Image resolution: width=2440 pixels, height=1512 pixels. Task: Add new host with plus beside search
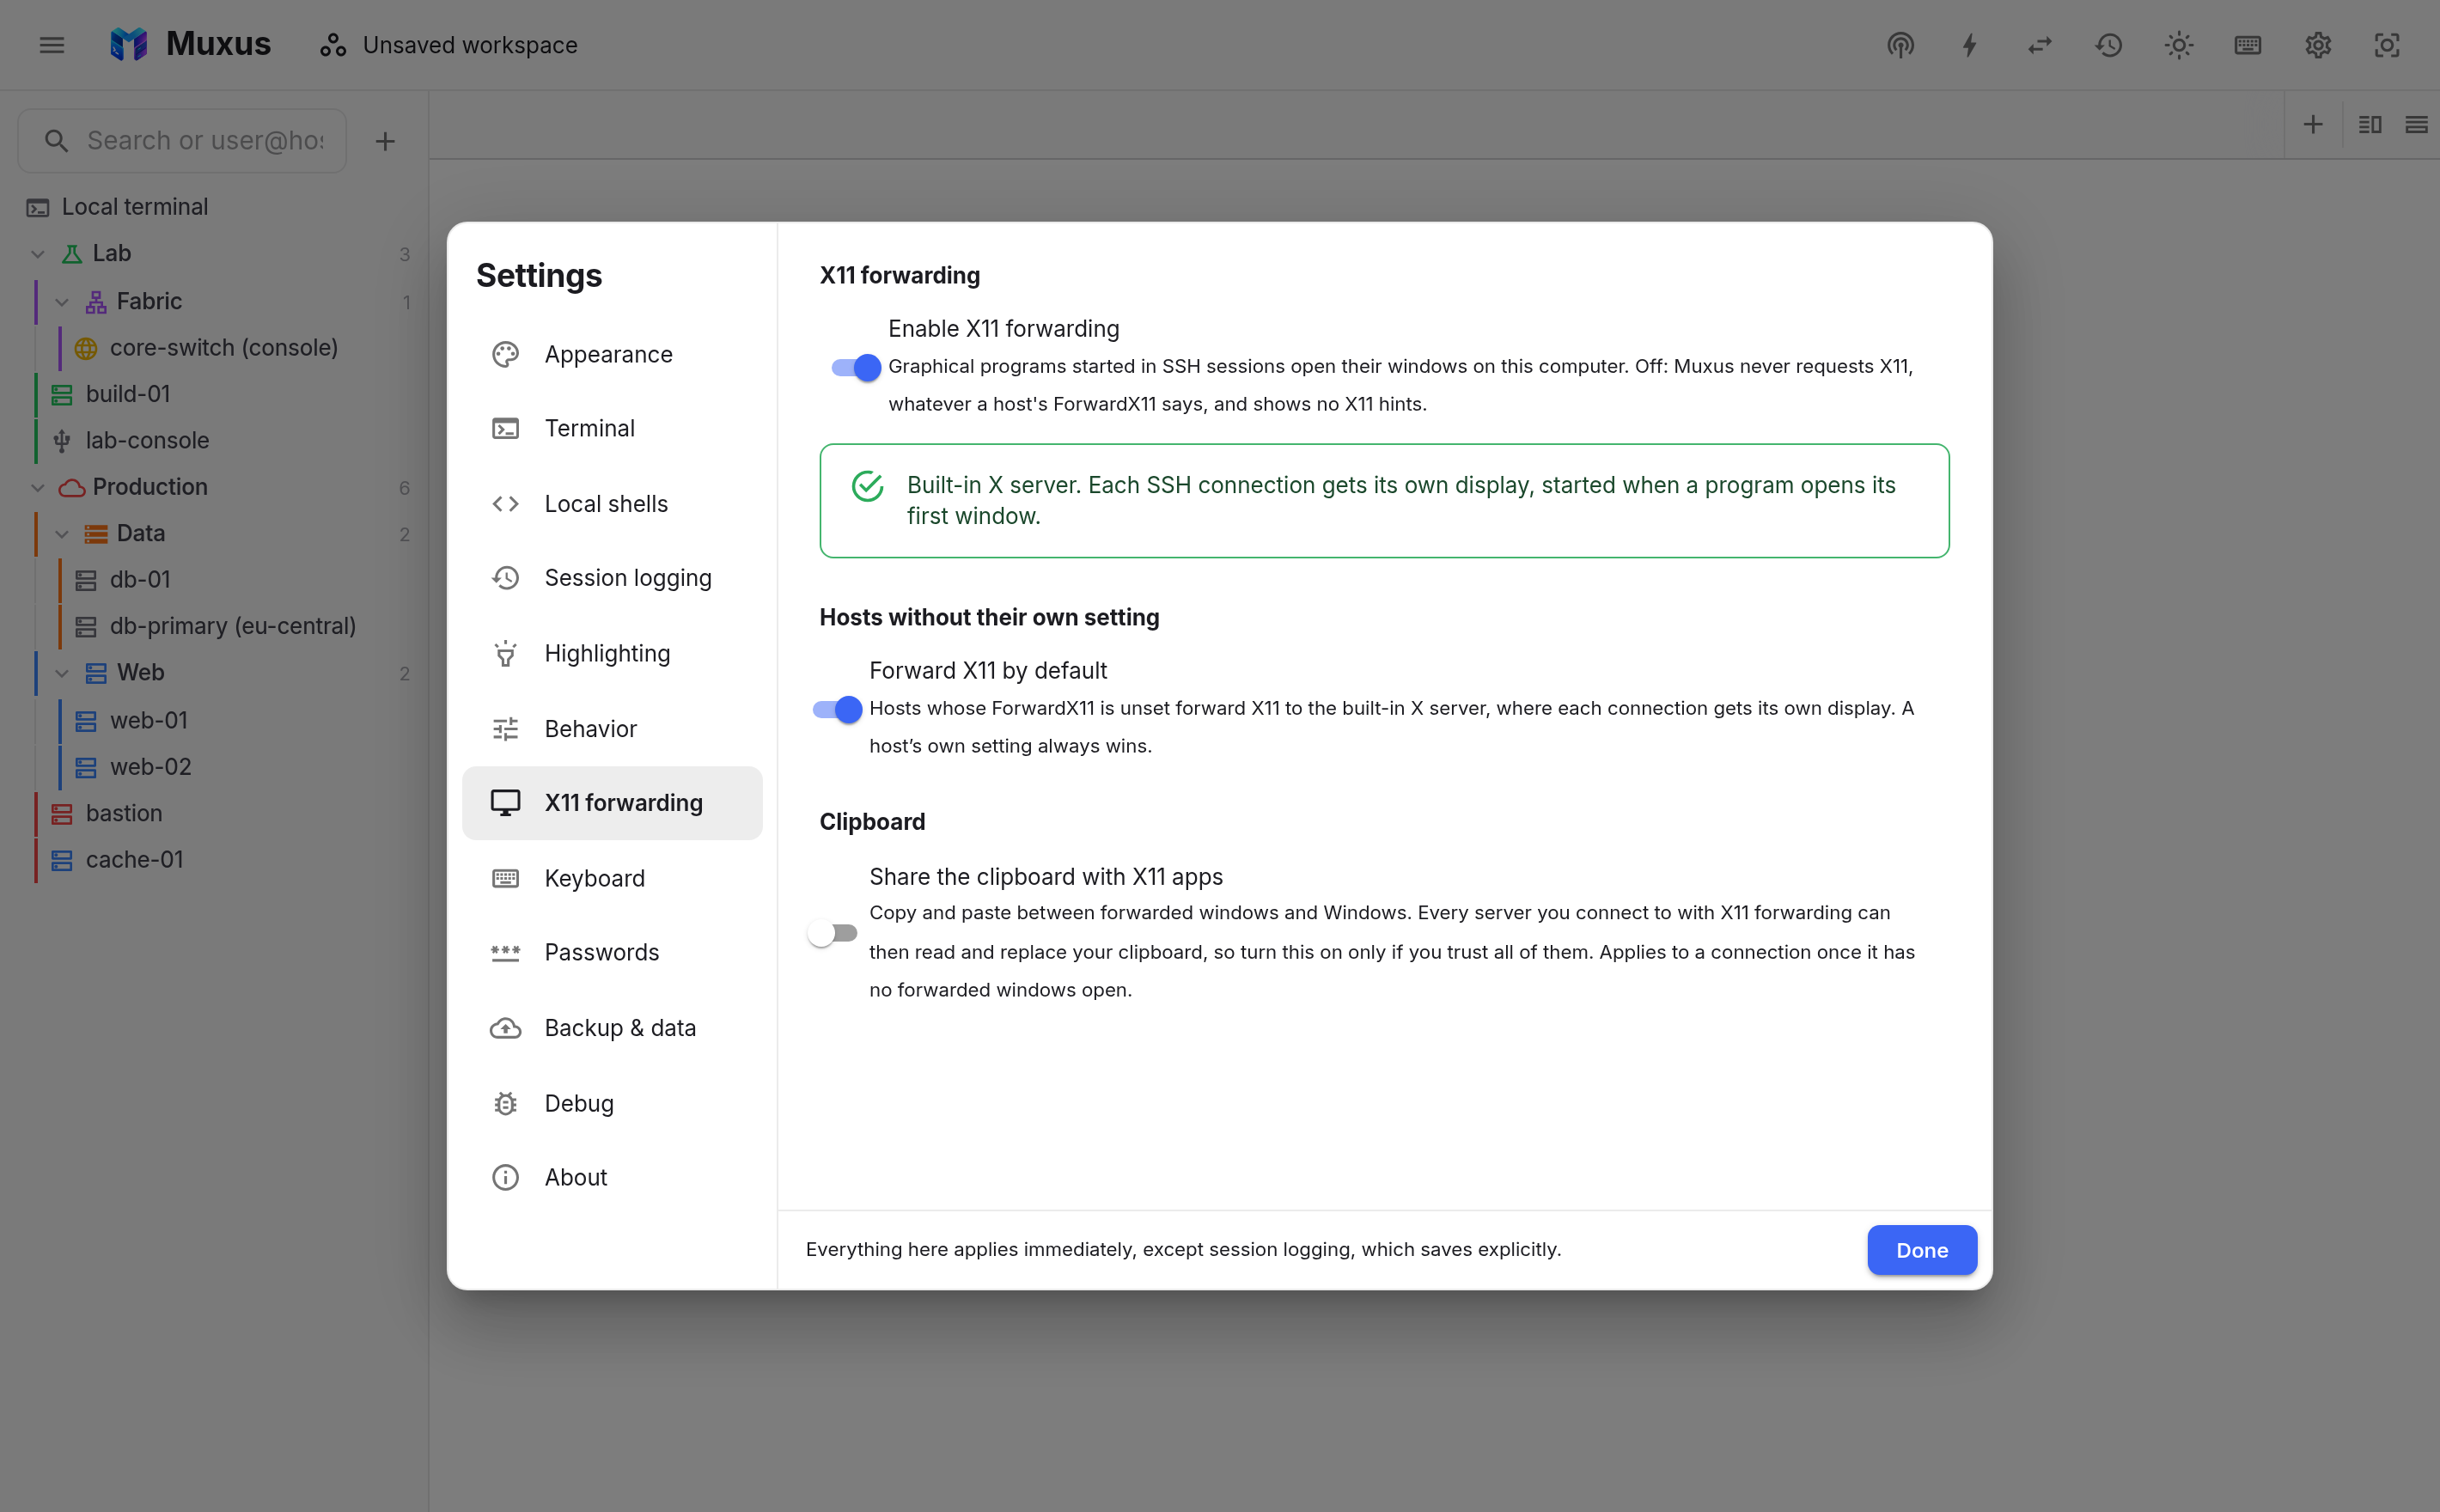(x=385, y=141)
